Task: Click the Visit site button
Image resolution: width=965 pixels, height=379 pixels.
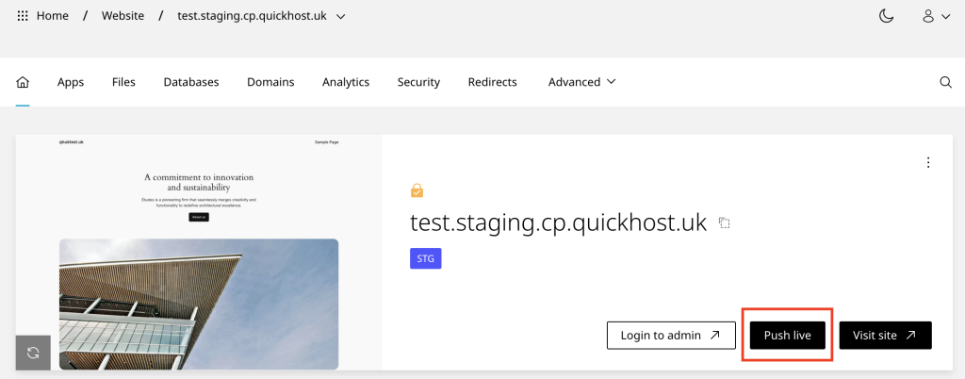Action: pyautogui.click(x=886, y=336)
